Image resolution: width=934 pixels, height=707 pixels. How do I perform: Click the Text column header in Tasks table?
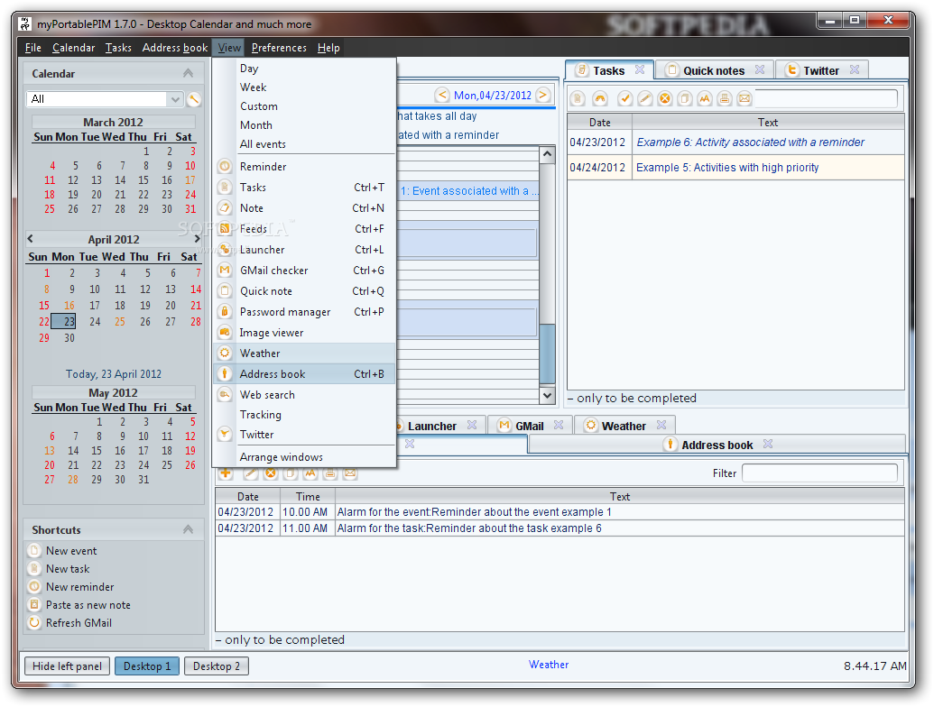tap(768, 122)
